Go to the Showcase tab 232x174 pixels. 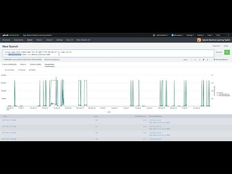[6, 40]
